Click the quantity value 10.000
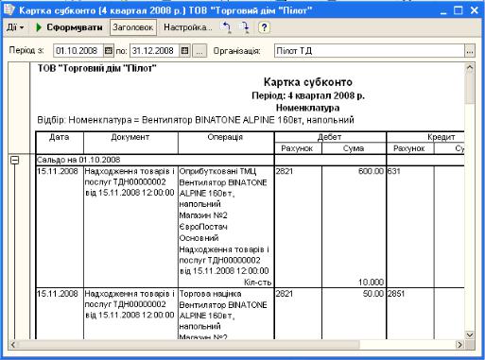 tap(371, 283)
